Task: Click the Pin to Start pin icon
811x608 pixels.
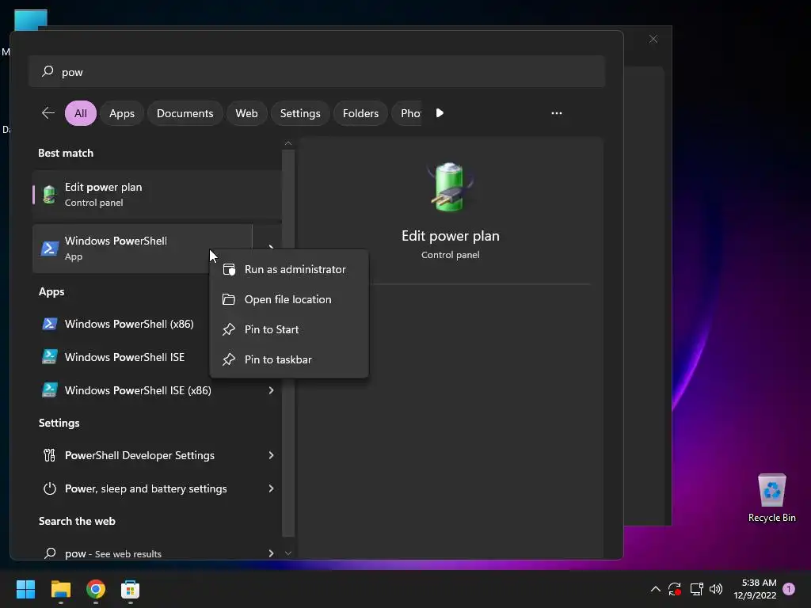Action: 229,329
